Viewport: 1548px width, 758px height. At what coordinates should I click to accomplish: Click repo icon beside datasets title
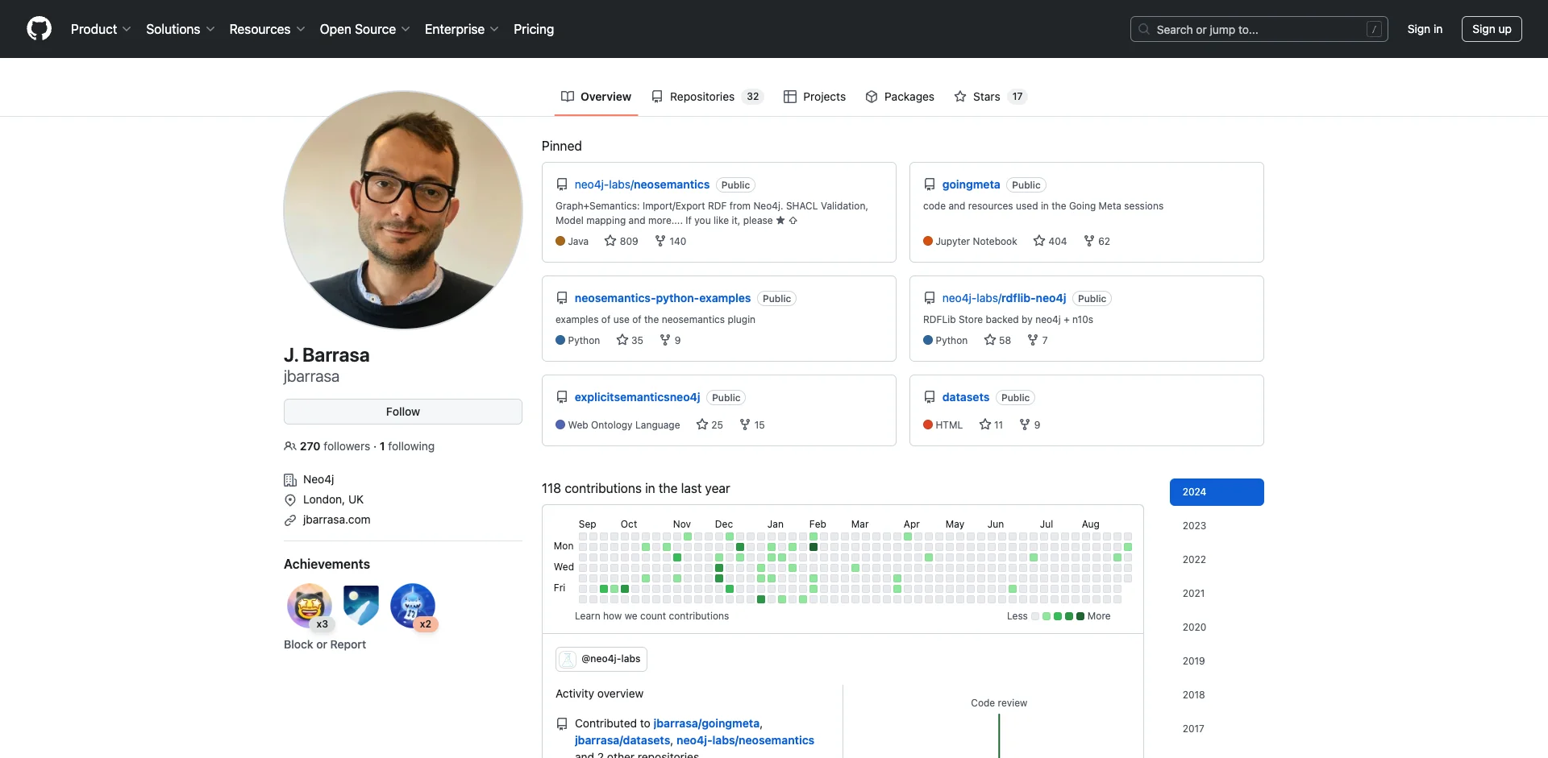pyautogui.click(x=930, y=397)
